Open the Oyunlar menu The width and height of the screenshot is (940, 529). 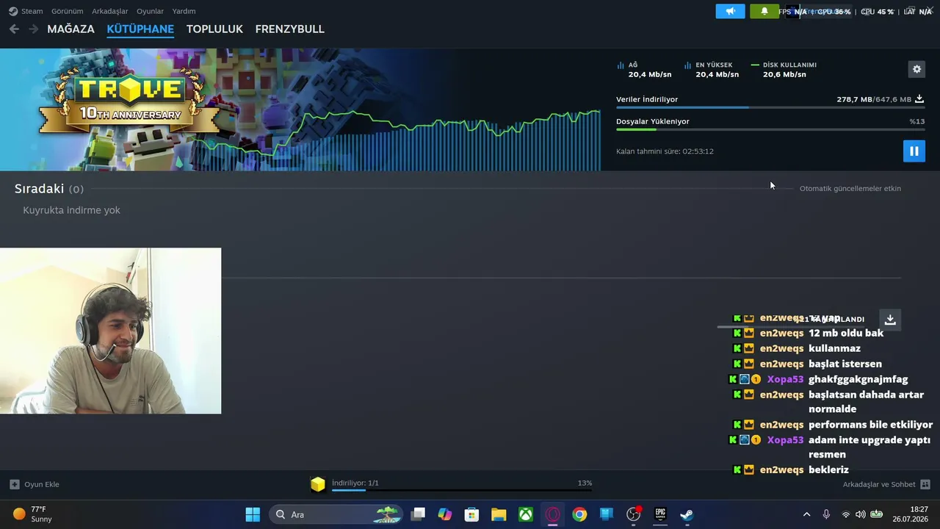pyautogui.click(x=150, y=11)
